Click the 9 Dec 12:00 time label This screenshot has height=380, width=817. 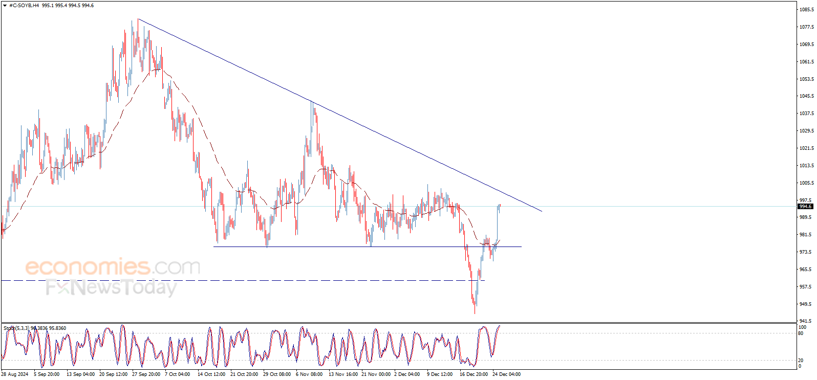pos(440,374)
